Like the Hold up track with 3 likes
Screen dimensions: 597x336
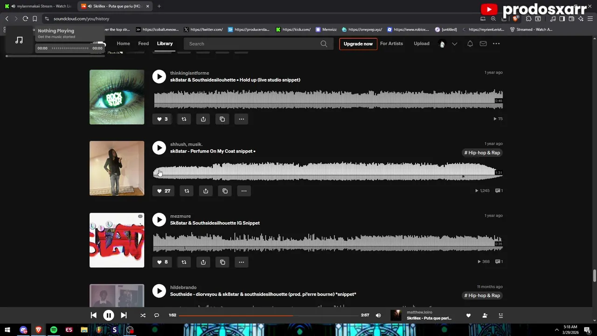pyautogui.click(x=162, y=119)
